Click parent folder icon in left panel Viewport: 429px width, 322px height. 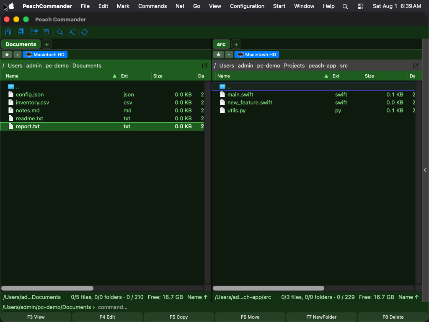coord(10,87)
